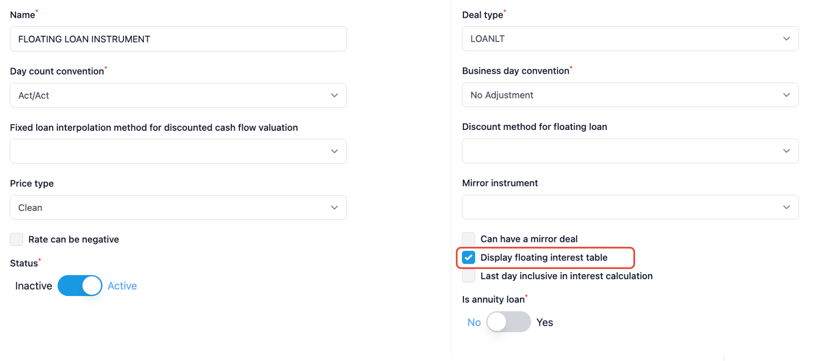This screenshot has width=817, height=361.
Task: Click the Deal type chevron arrow
Action: coord(786,39)
